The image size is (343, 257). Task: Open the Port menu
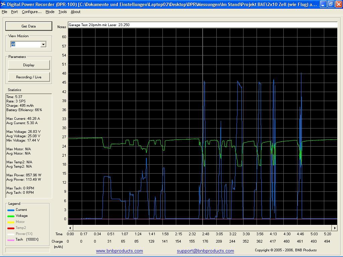pos(14,12)
